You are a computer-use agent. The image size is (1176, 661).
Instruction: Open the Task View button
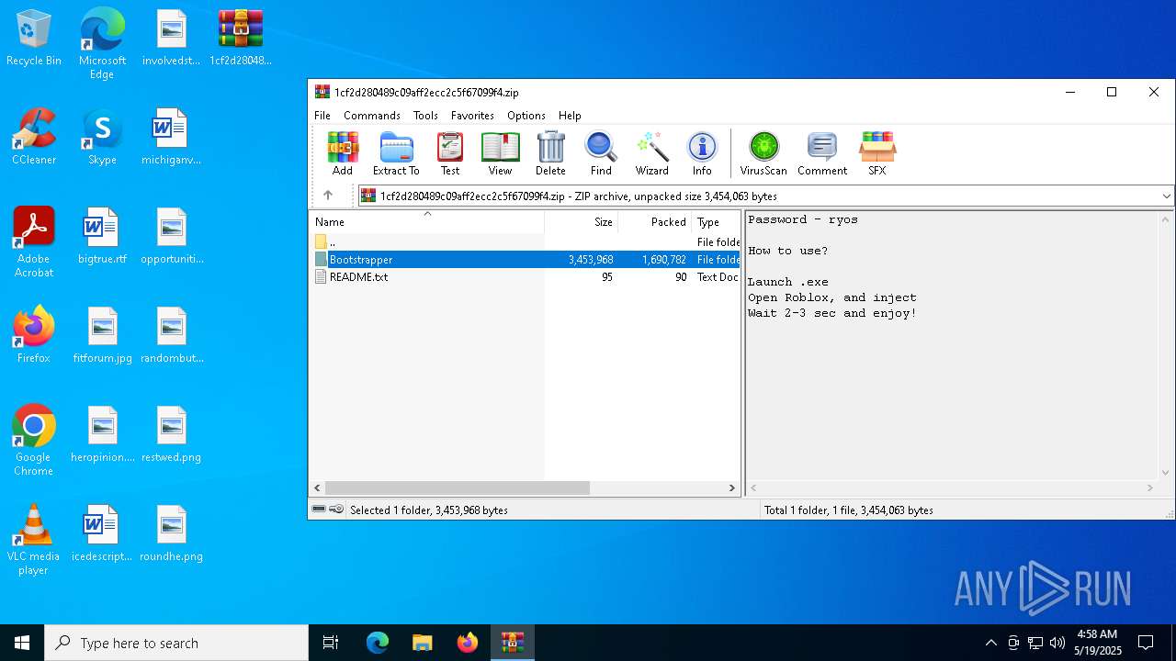click(x=331, y=643)
